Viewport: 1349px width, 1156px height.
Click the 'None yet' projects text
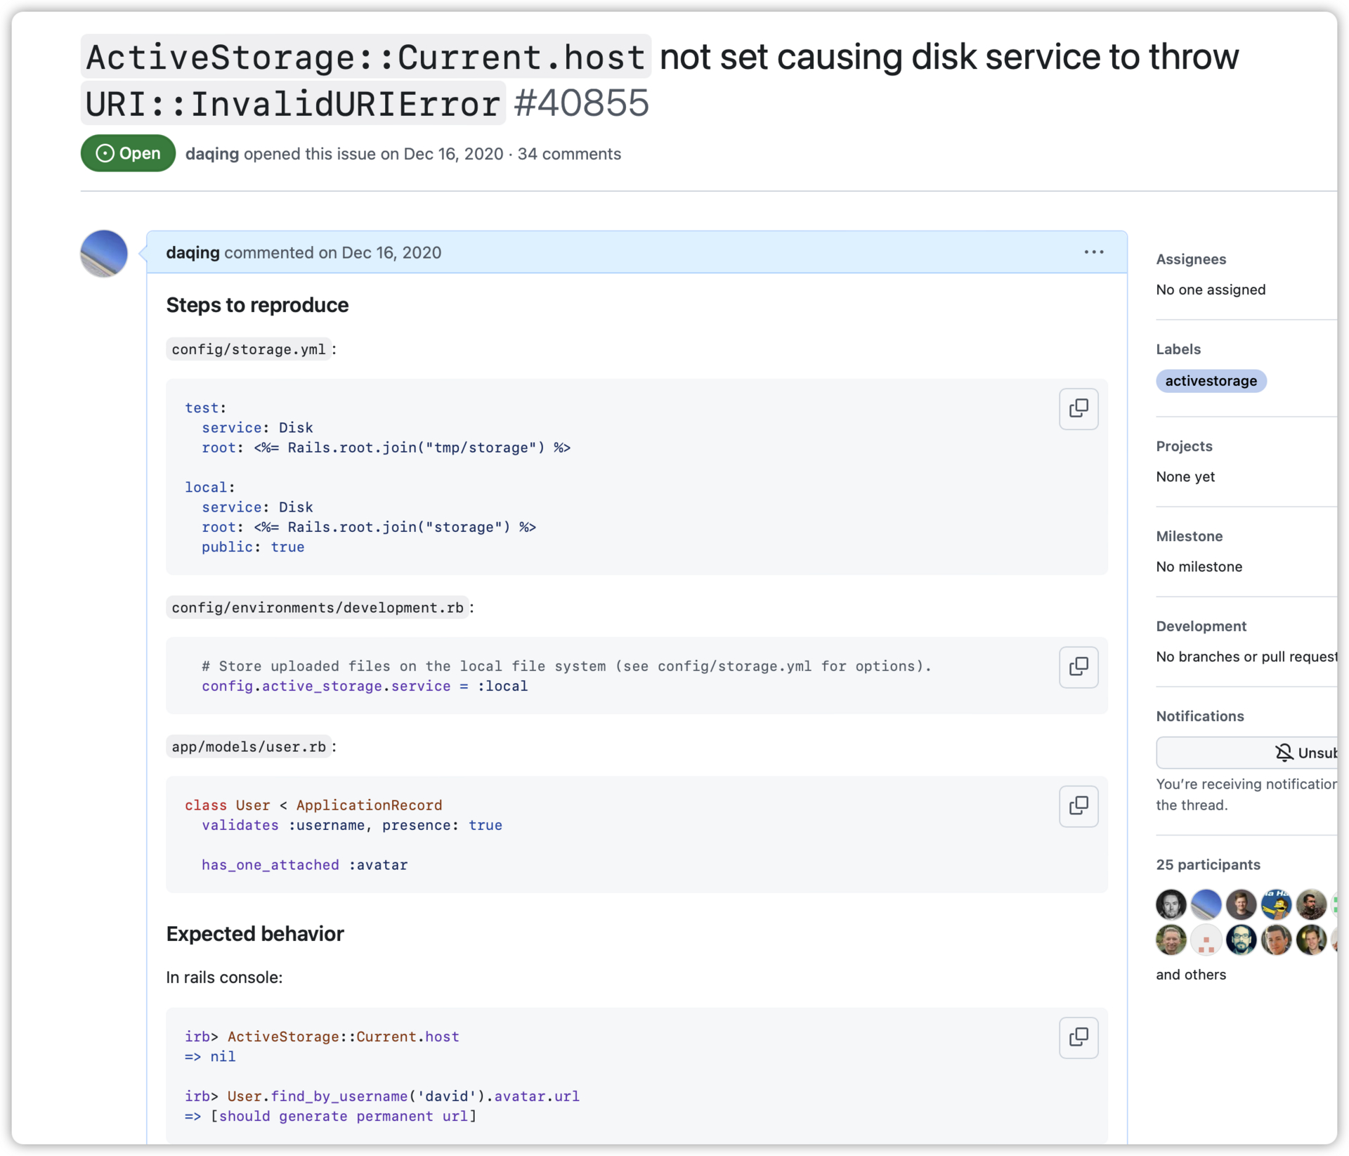click(1185, 476)
